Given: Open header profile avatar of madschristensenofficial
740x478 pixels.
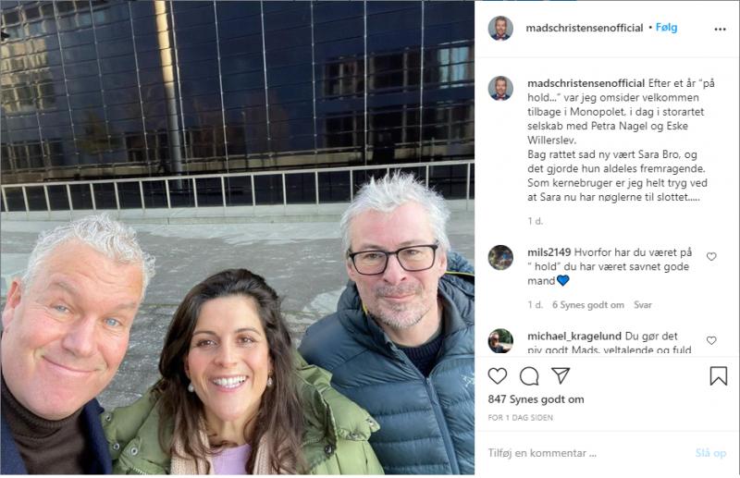Looking at the screenshot, I should coord(500,29).
